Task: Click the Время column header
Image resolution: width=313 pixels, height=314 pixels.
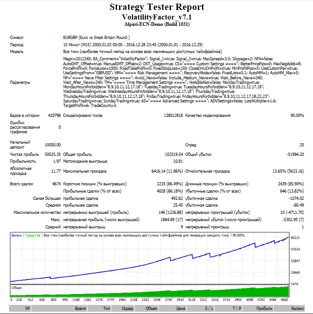Action: coord(59,309)
